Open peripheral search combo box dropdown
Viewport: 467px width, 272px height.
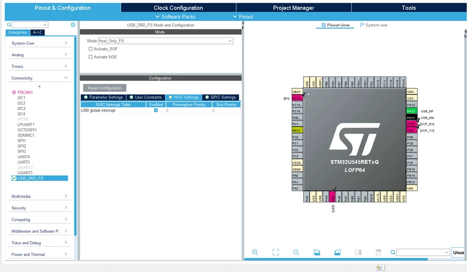tap(45, 25)
